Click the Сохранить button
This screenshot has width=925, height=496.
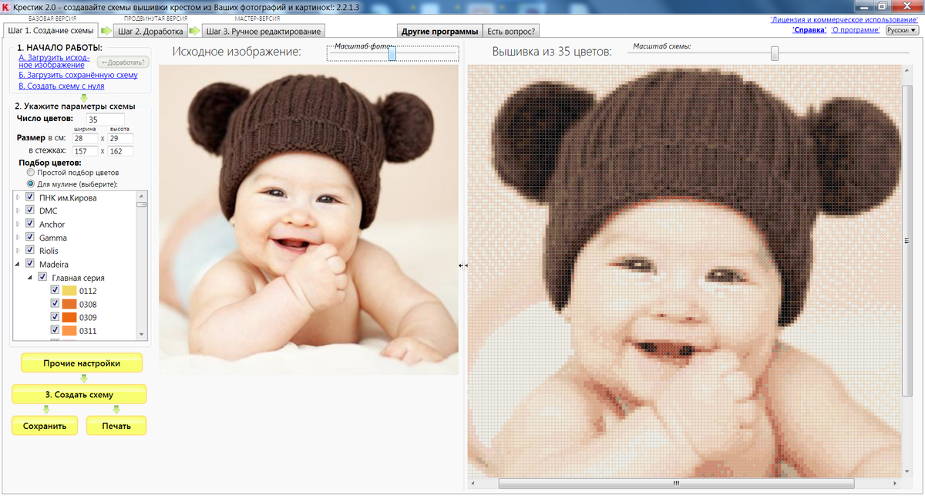[45, 425]
